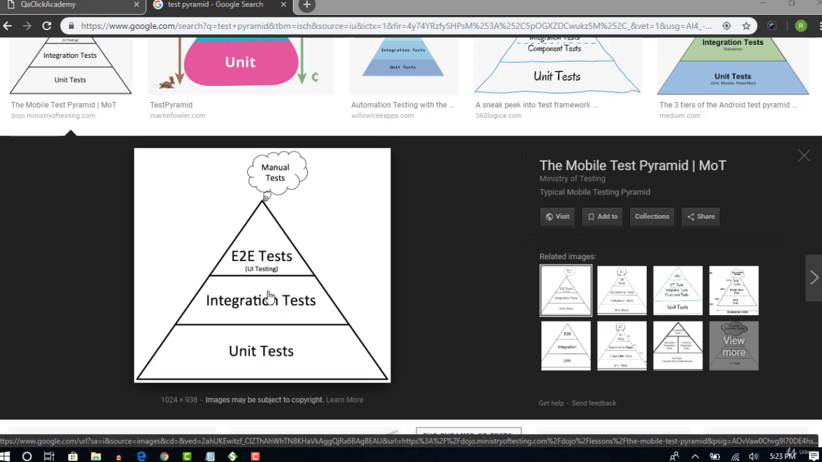Screen dimensions: 822x462
Task: Click the Send feedback link
Action: 594,403
